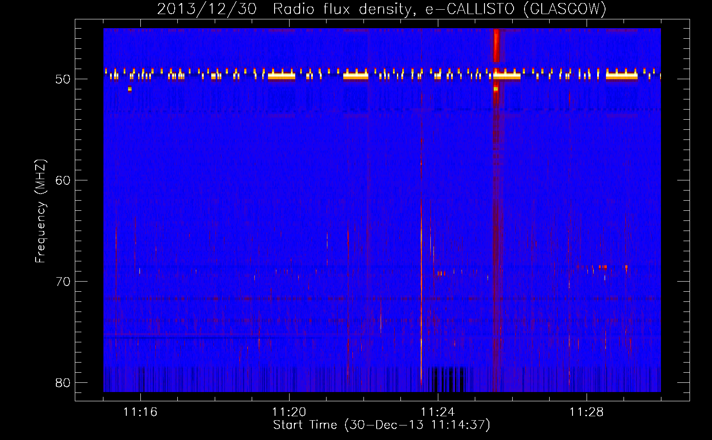The image size is (712, 440).
Task: Click the 60 frequency tick label
Action: click(x=63, y=180)
